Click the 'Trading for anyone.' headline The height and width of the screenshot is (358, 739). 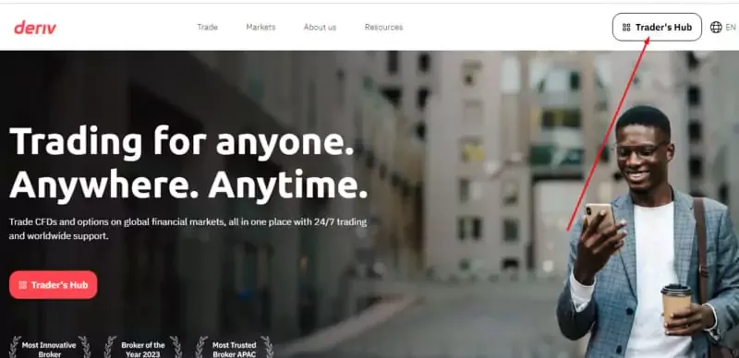point(181,141)
